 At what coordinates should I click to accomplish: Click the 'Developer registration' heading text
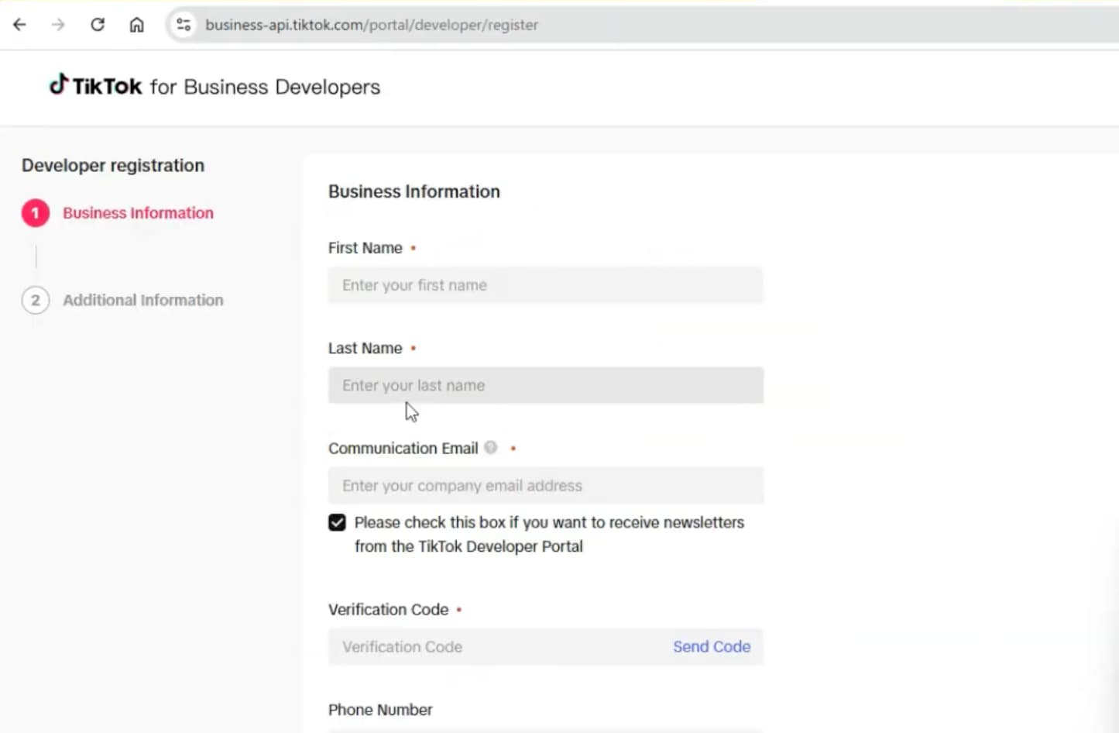click(x=113, y=165)
